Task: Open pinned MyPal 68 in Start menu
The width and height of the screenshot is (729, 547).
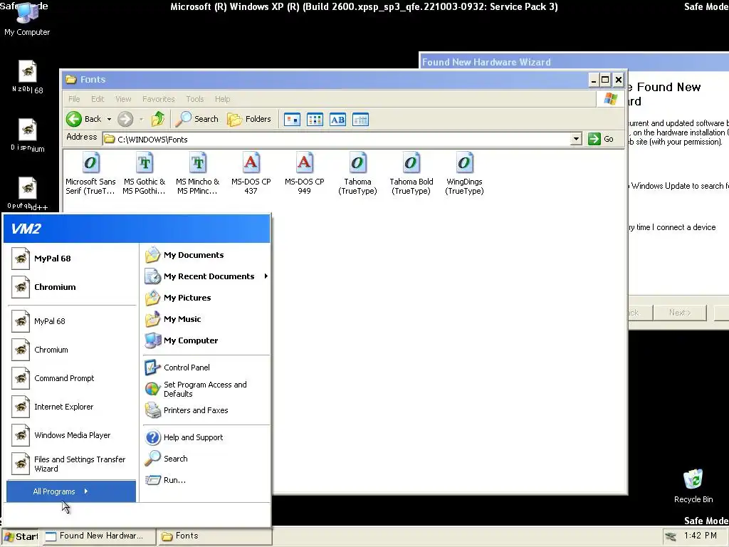Action: (x=72, y=259)
